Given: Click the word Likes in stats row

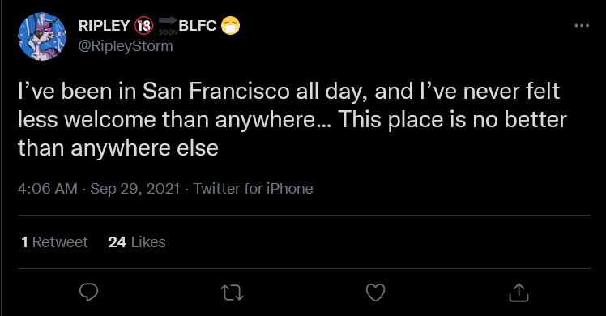Looking at the screenshot, I should [148, 242].
